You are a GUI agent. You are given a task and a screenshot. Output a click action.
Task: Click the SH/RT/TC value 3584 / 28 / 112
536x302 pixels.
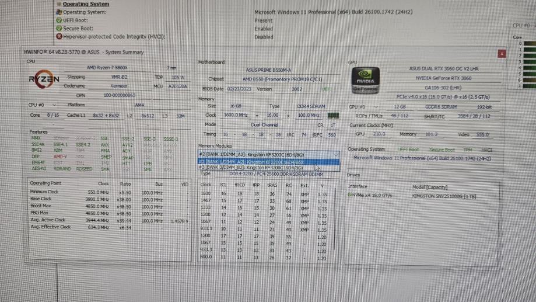click(474, 116)
